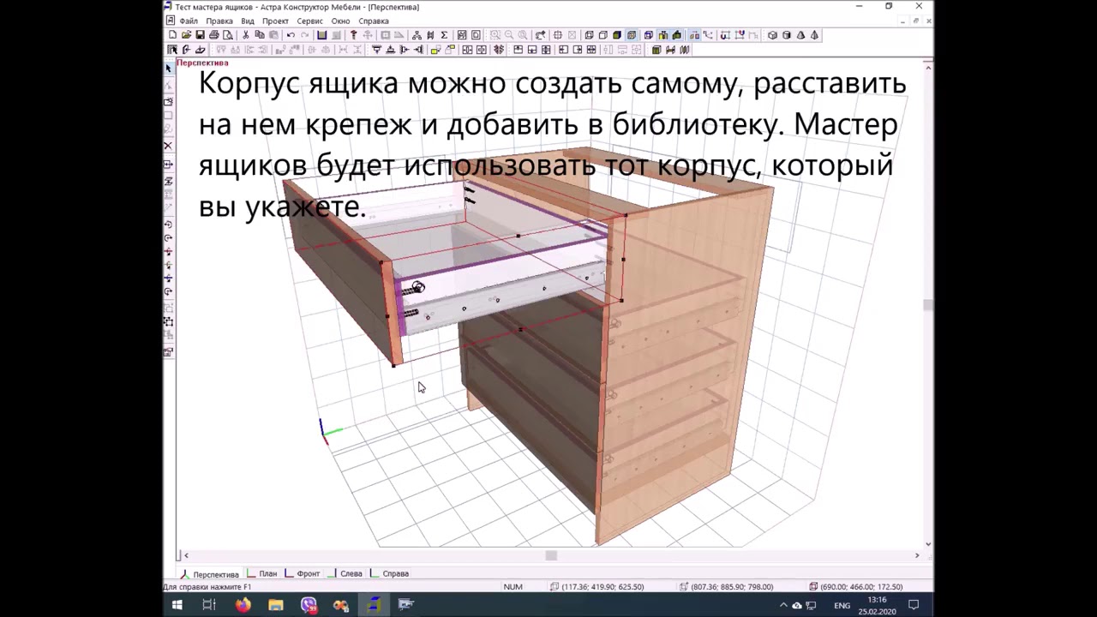Viewport: 1097px width, 617px height.
Task: Open the Вид menu
Action: (x=247, y=21)
